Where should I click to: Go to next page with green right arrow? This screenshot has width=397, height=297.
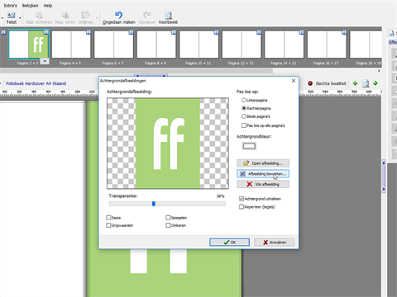click(x=375, y=83)
